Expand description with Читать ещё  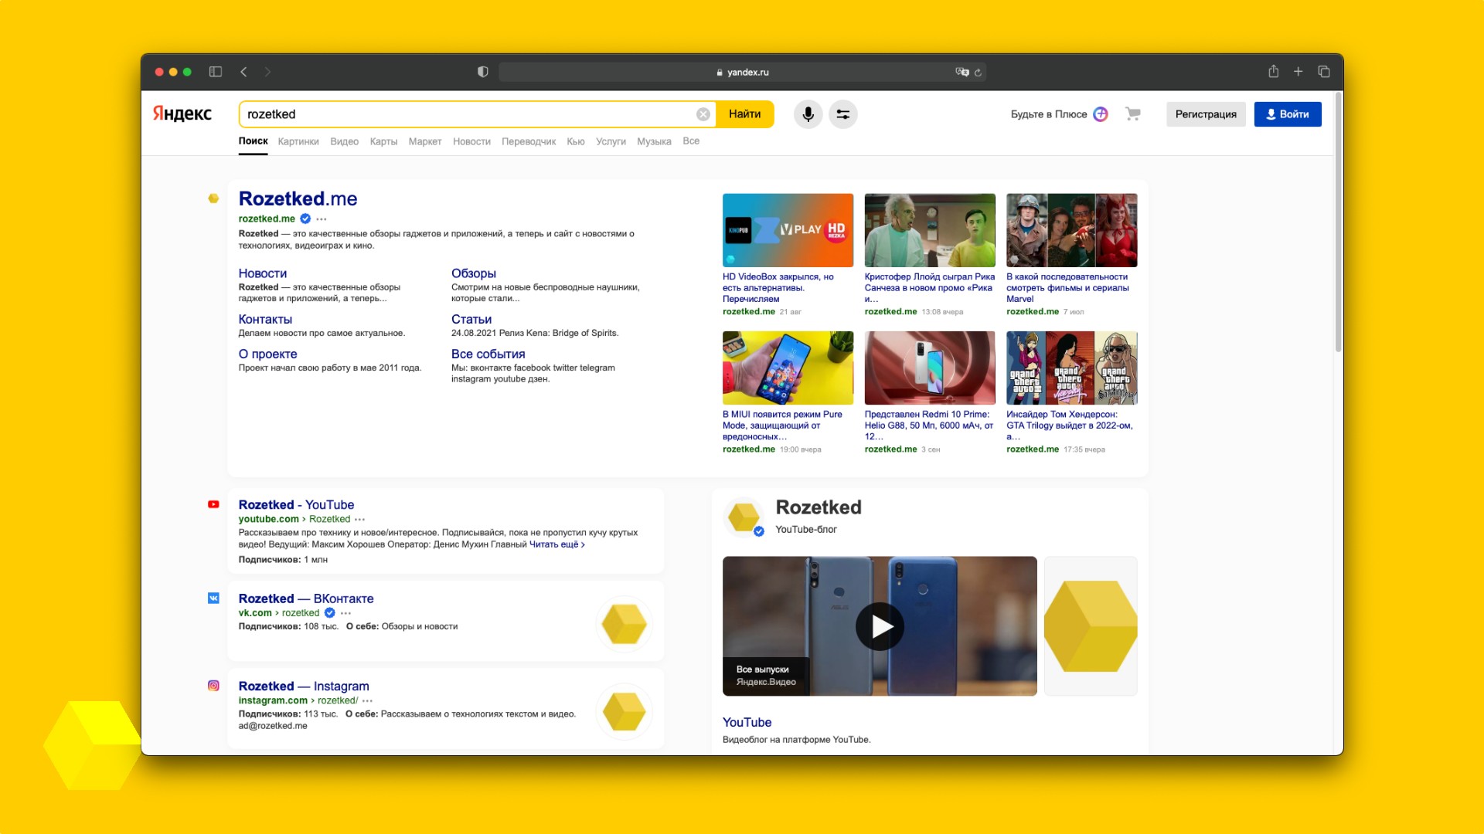556,544
